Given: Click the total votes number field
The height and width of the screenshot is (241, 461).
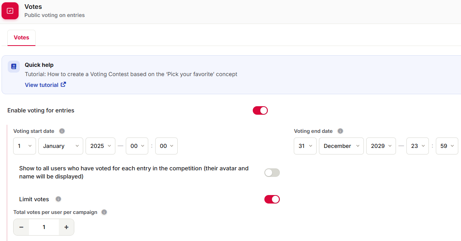Looking at the screenshot, I should click(x=44, y=227).
